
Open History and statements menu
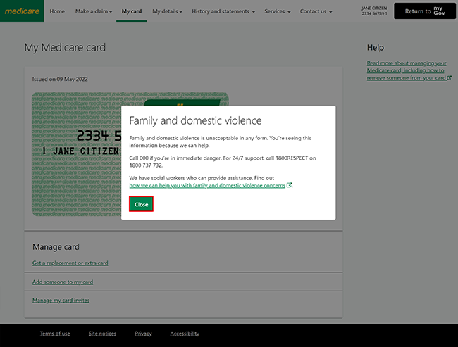[223, 11]
